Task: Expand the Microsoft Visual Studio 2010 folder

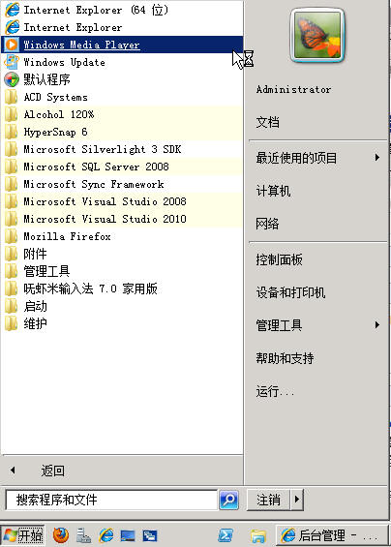Action: coord(122,219)
